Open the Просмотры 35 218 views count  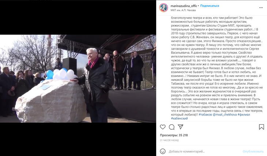[x=174, y=135]
